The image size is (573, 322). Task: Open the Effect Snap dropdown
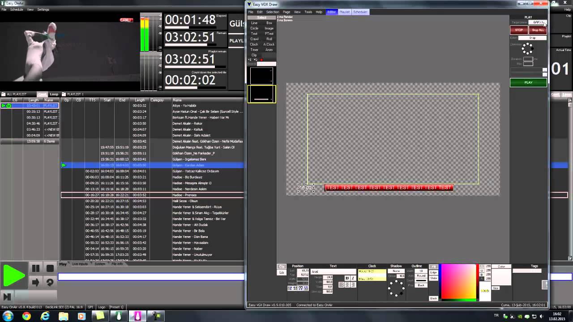click(x=532, y=38)
